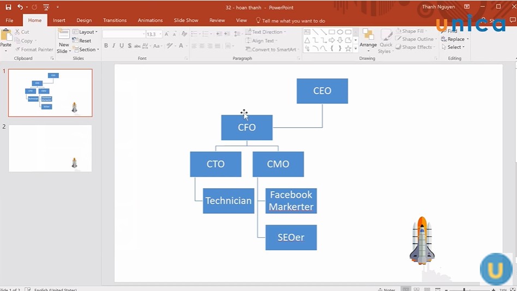Switch to the Insert tab
This screenshot has width=517, height=291.
59,21
